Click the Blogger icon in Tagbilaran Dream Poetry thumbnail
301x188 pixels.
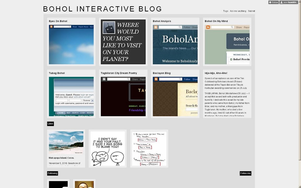pos(104,79)
